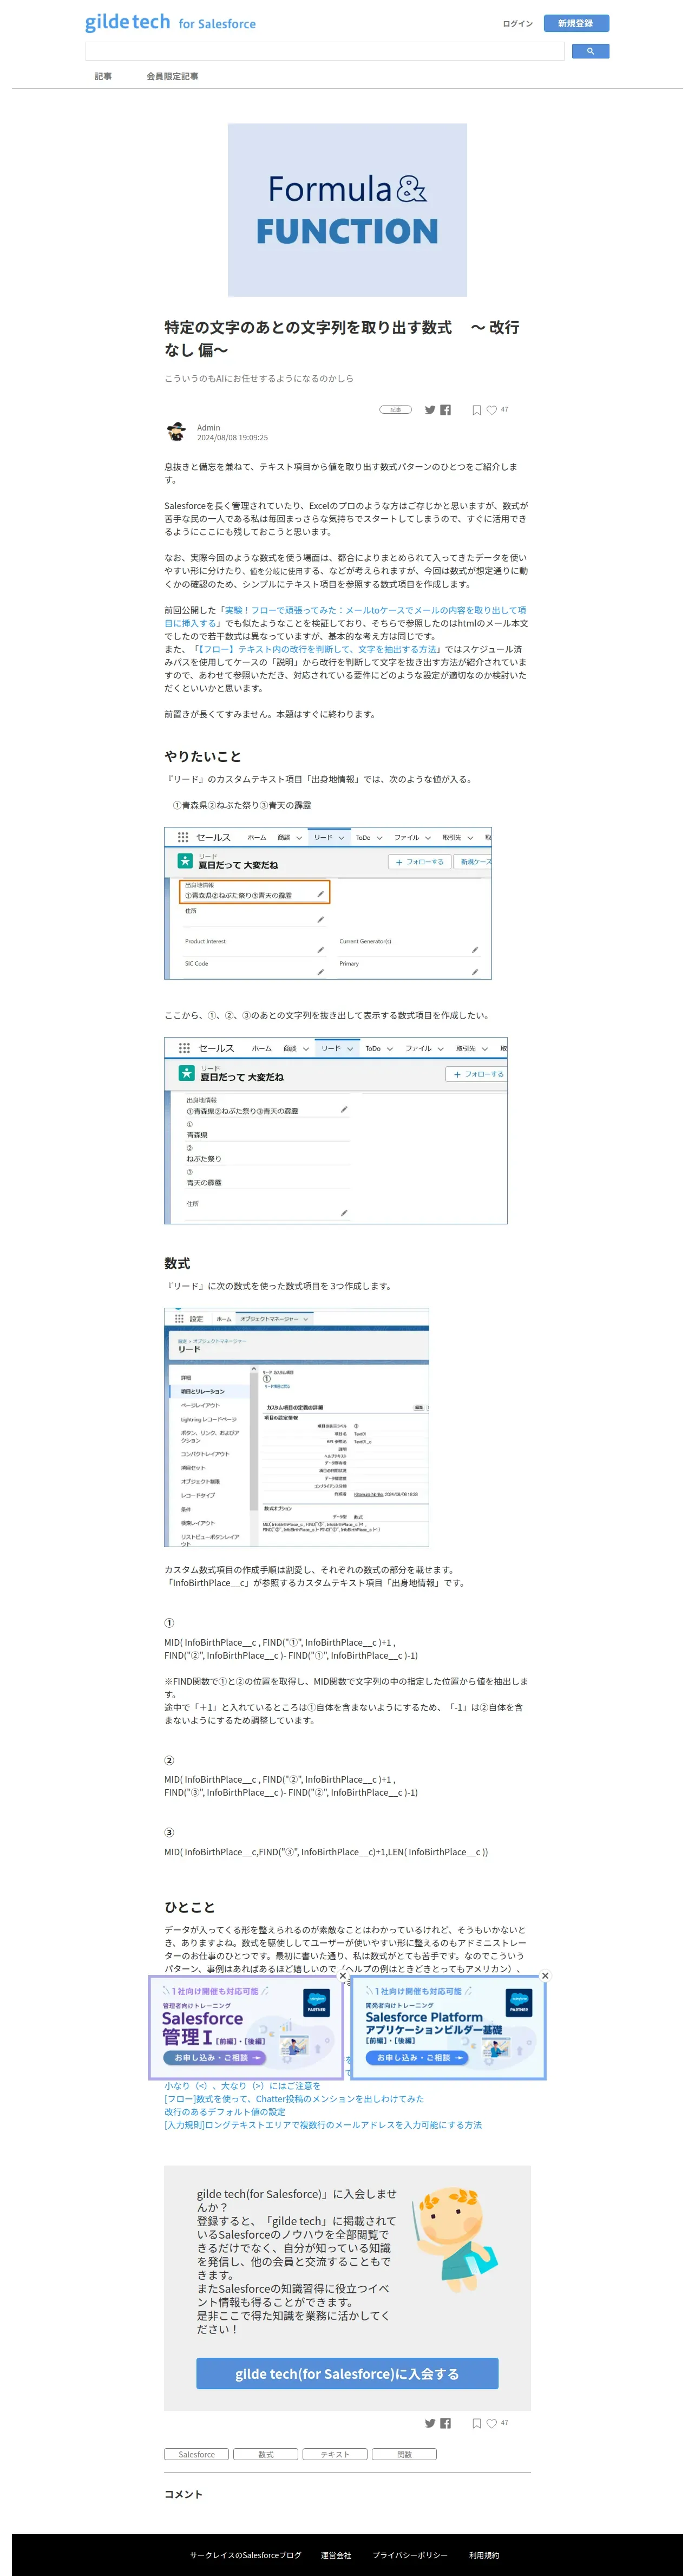
Task: Open the 会員限定記事 tab
Action: click(172, 76)
